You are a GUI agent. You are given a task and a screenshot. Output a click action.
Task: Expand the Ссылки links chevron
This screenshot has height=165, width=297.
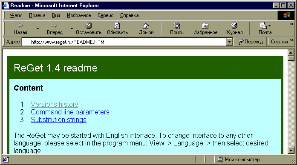tap(292, 40)
